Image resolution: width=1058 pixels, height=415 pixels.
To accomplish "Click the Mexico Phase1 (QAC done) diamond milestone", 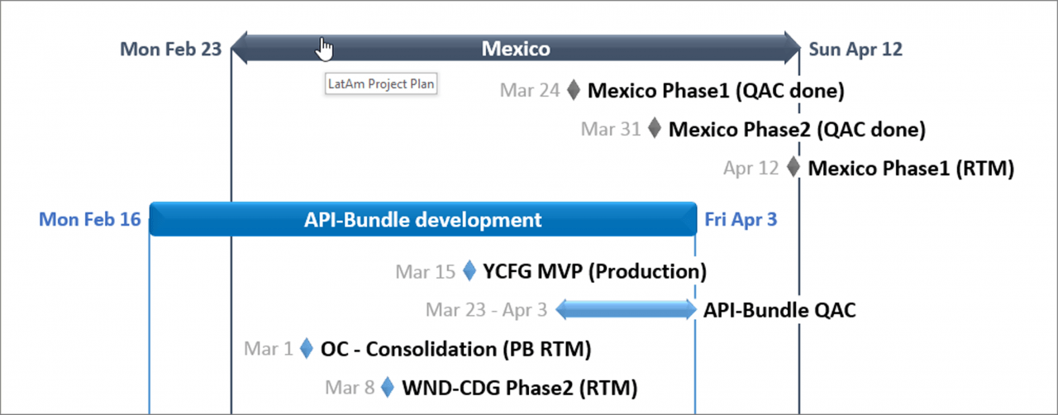I will [574, 90].
